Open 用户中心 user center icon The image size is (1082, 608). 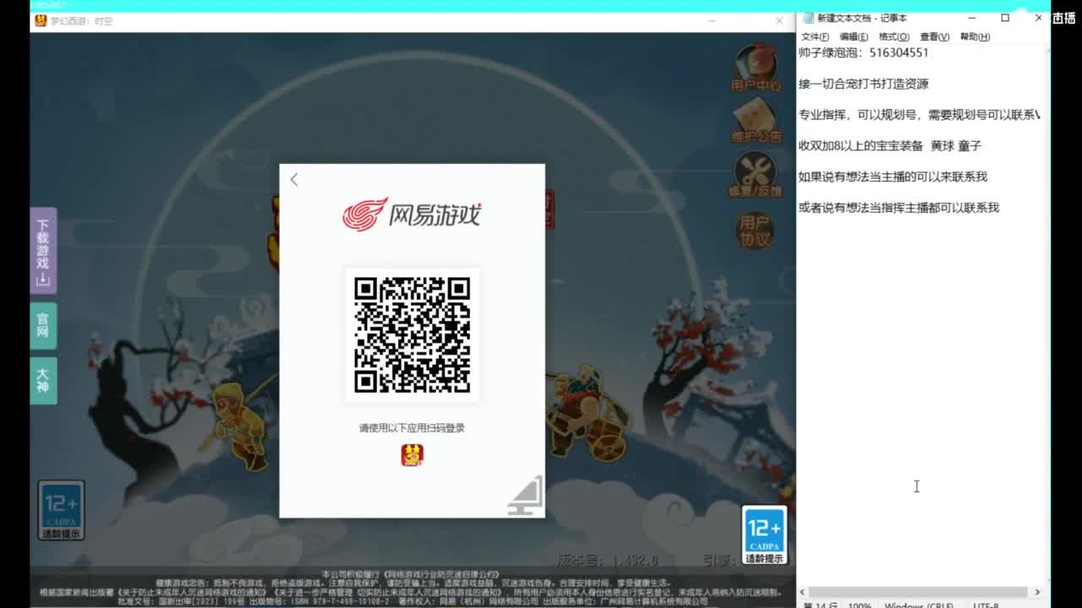(x=755, y=68)
